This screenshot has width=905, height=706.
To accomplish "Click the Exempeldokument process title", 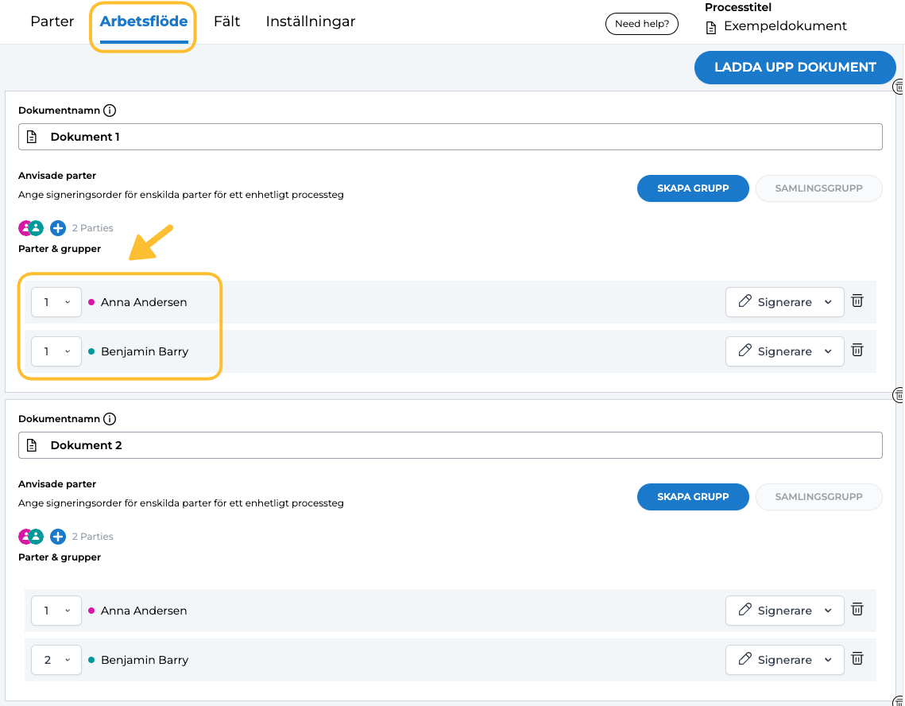I will click(784, 26).
